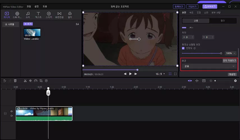Screen dimensions: 240x140
Task: Hide the video track with eye icon
Action: pyautogui.click(x=12, y=111)
